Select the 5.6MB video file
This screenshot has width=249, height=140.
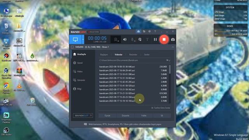point(133,74)
